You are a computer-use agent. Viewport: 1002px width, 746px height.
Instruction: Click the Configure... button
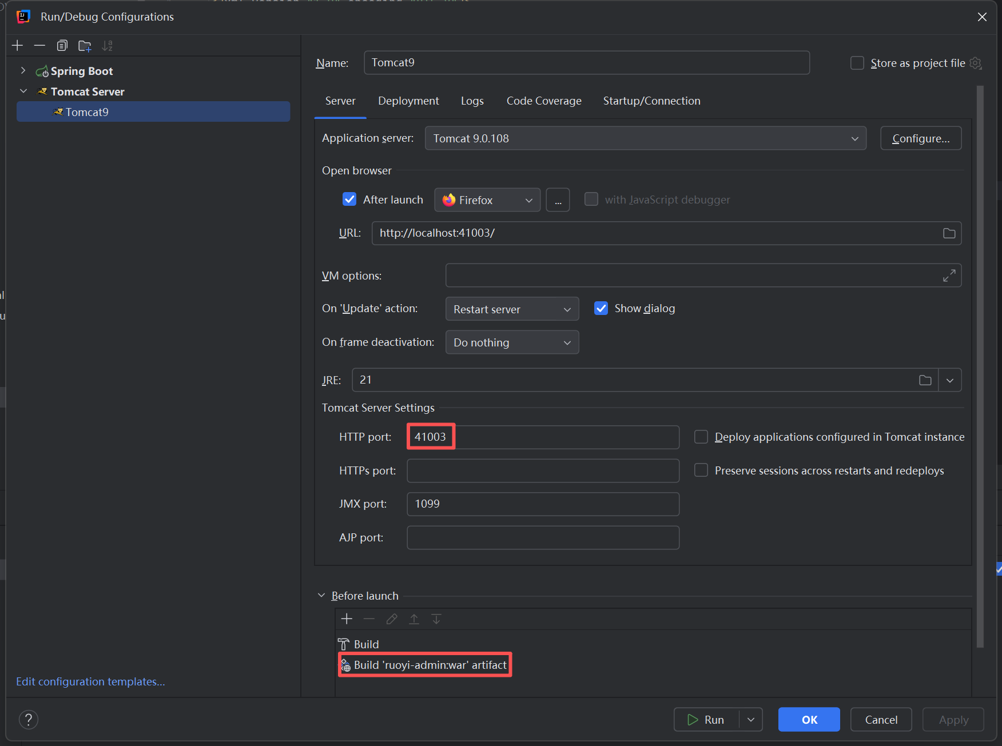[x=921, y=138]
